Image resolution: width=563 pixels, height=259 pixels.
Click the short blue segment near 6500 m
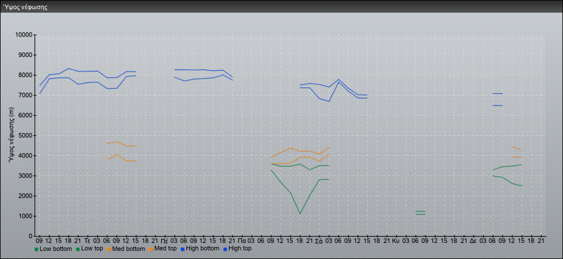497,105
